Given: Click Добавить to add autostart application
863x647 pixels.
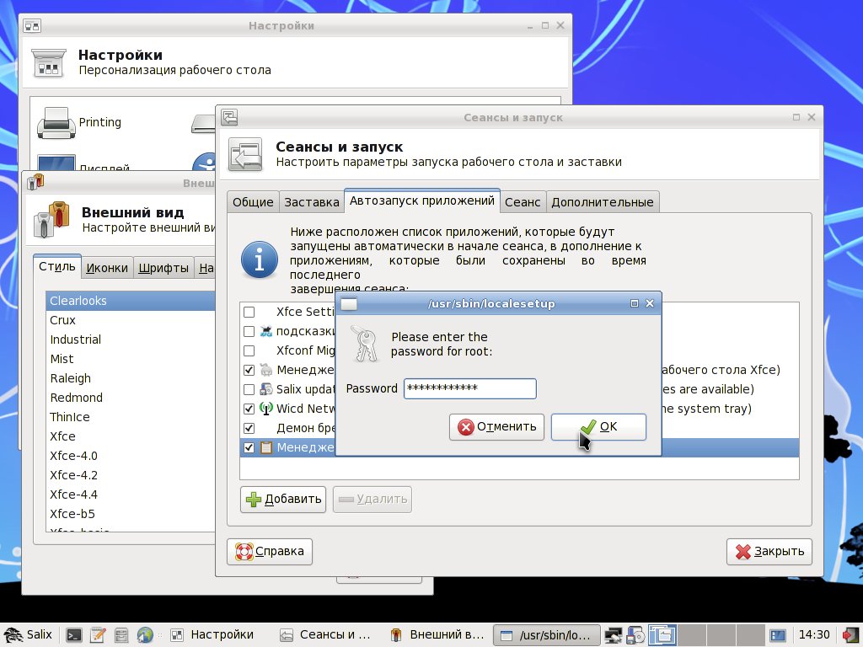Looking at the screenshot, I should tap(283, 500).
